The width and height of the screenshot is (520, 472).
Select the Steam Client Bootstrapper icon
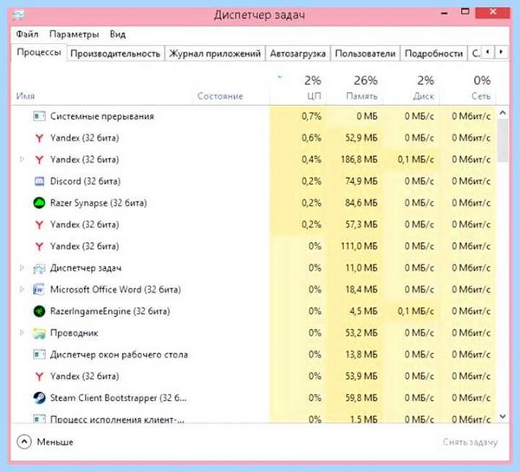tap(39, 398)
